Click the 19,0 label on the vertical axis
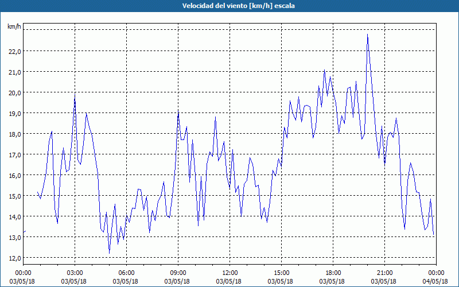Viewport: 459px width, 287px height. 15,113
